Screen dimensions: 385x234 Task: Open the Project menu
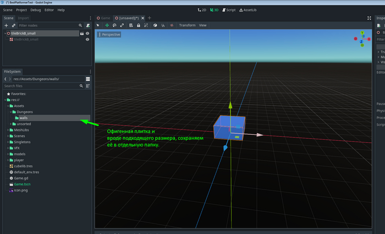click(x=21, y=10)
